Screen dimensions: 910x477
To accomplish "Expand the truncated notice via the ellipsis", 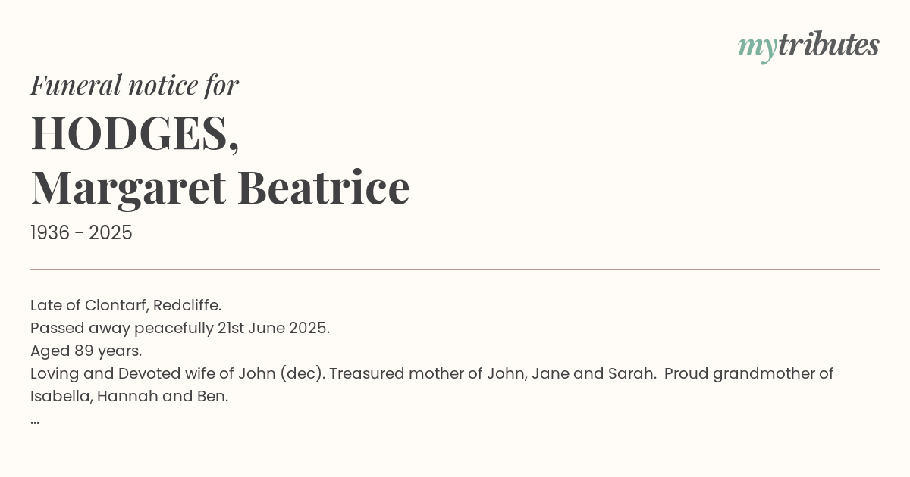I will click(35, 419).
